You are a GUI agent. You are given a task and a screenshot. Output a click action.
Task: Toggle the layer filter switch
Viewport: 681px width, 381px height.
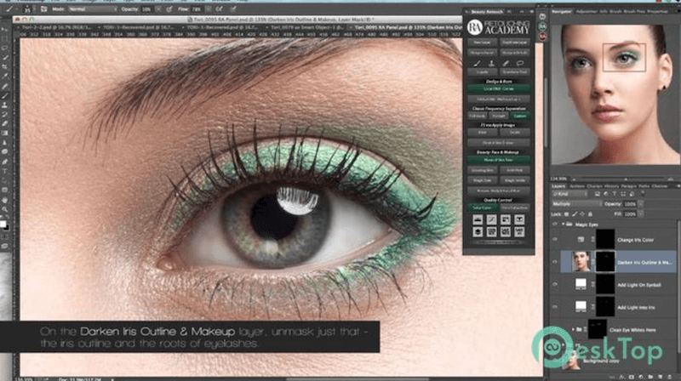[643, 194]
